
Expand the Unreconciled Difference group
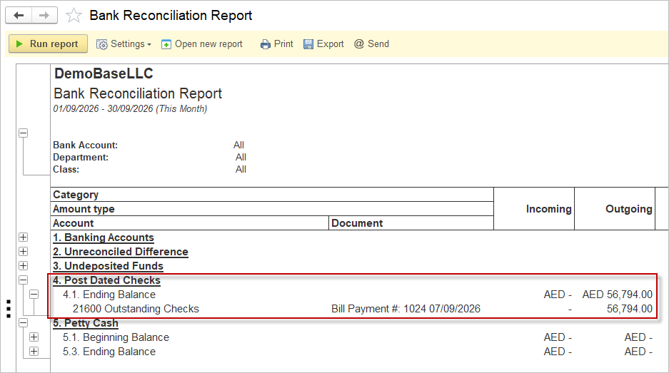click(x=24, y=252)
